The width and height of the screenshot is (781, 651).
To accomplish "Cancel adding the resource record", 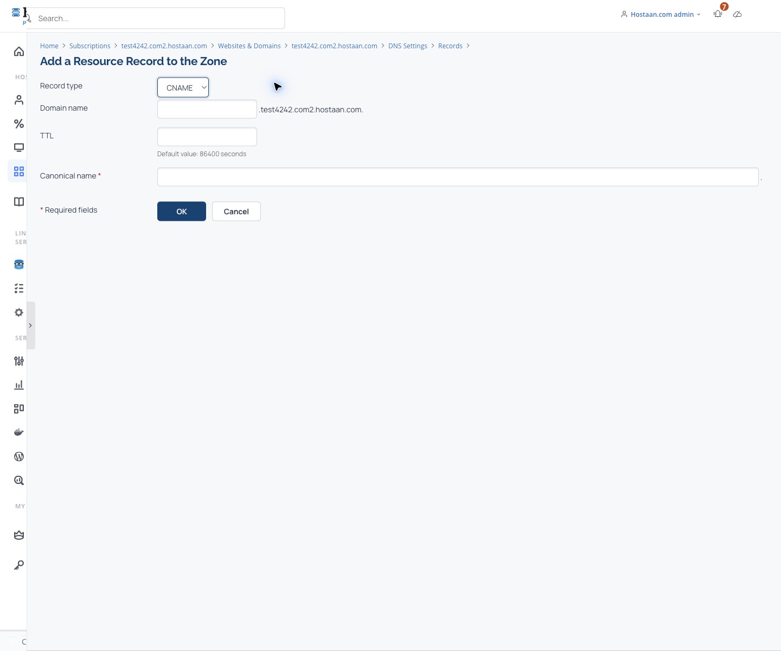I will 236,212.
